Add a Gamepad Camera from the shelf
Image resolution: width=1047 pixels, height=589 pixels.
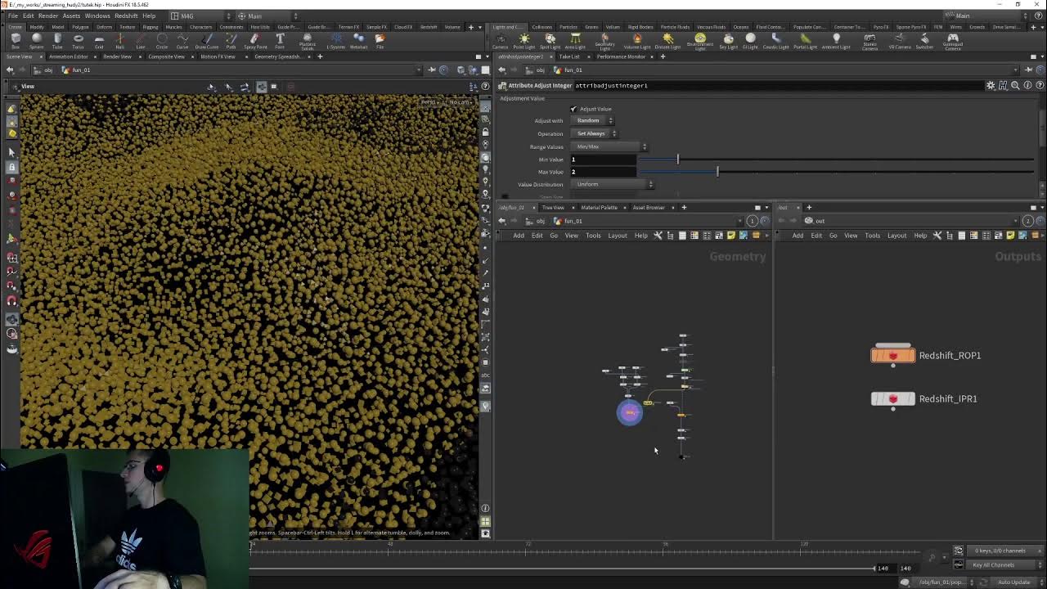952,40
